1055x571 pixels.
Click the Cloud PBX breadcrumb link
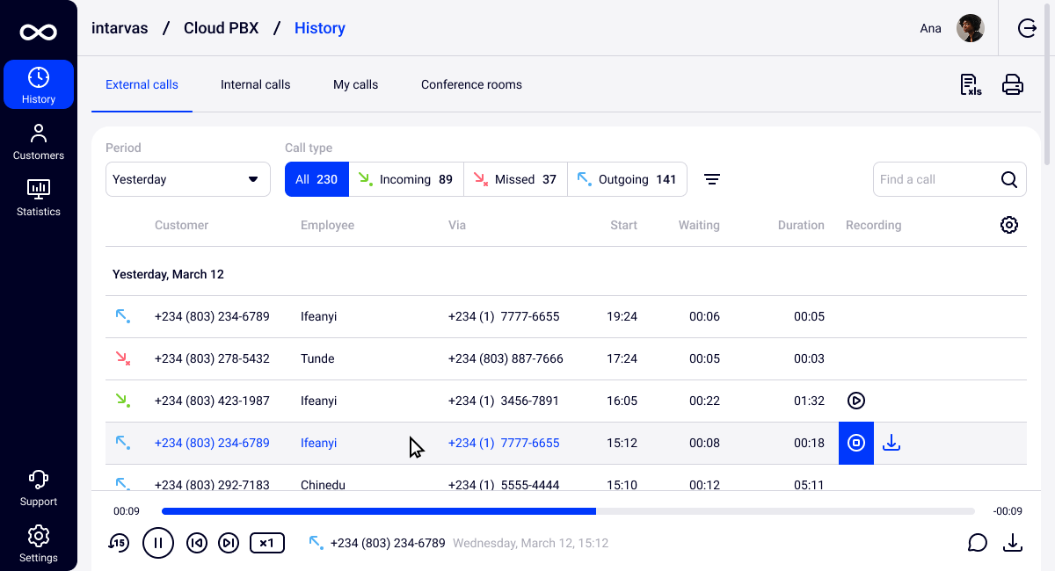click(221, 28)
